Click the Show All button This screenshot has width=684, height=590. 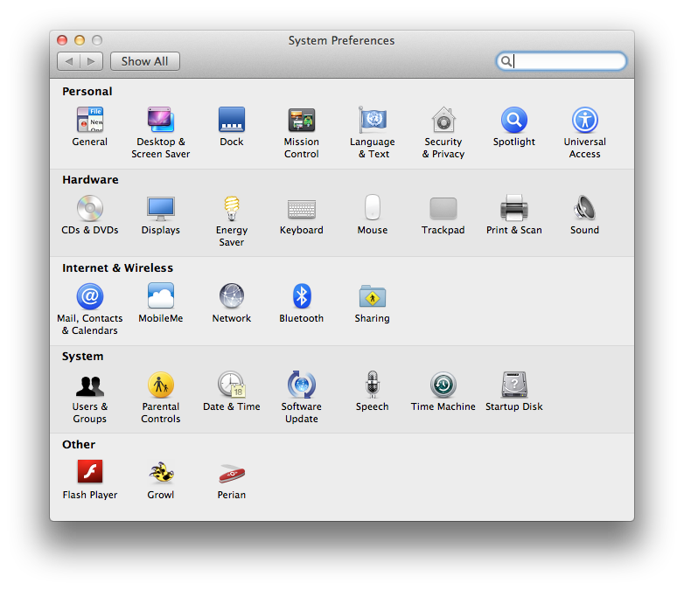tap(145, 61)
